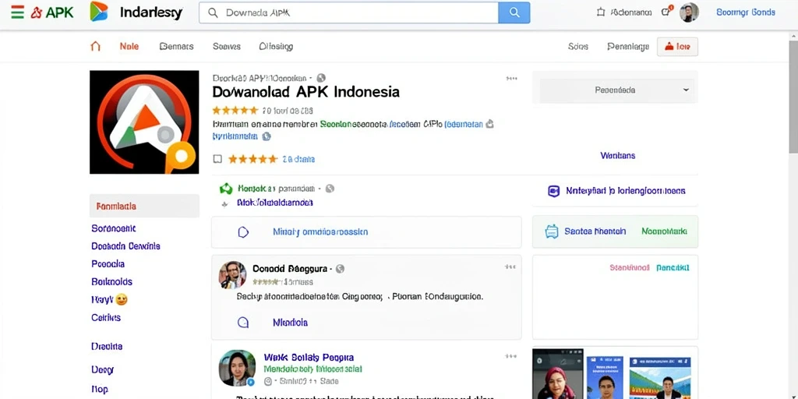This screenshot has width=798, height=399.
Task: Click the colorful play-triangle store icon
Action: [99, 12]
